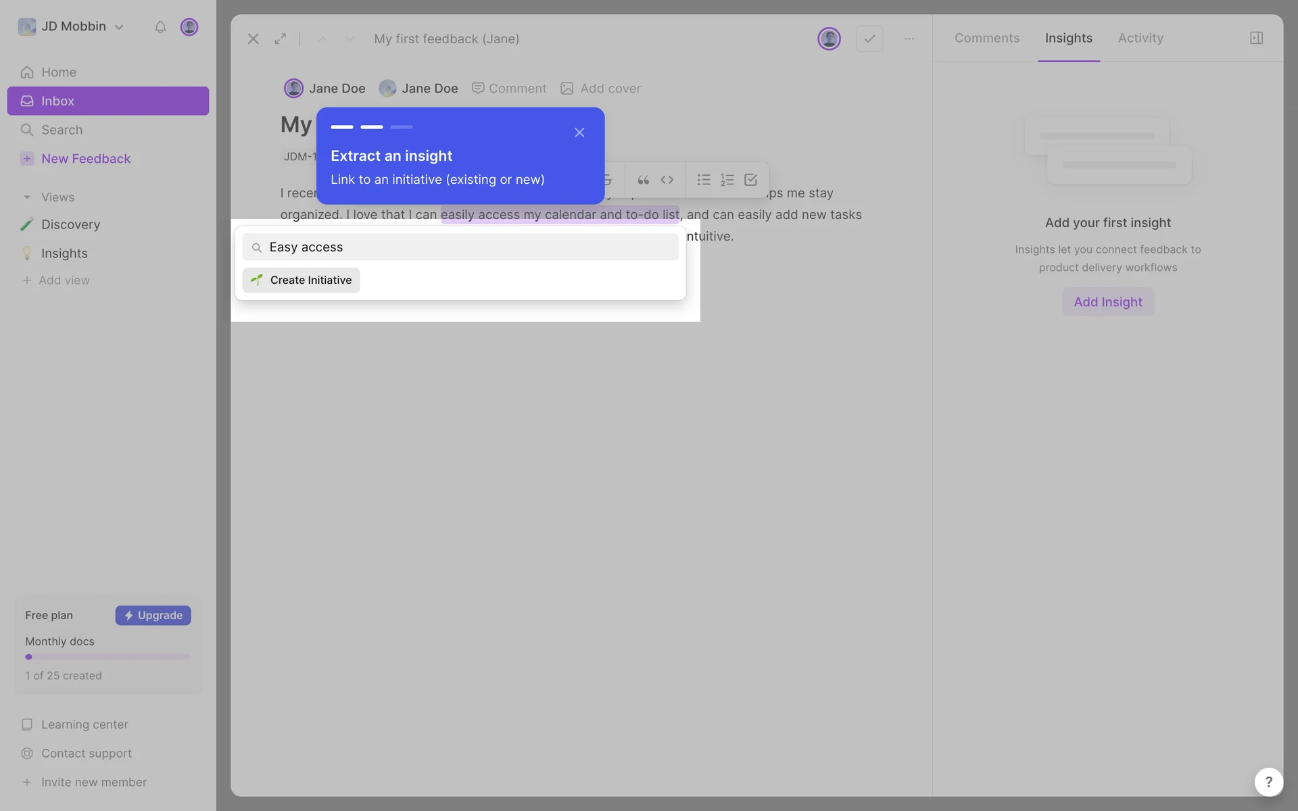
Task: Click the Create Initiative button
Action: pyautogui.click(x=302, y=280)
